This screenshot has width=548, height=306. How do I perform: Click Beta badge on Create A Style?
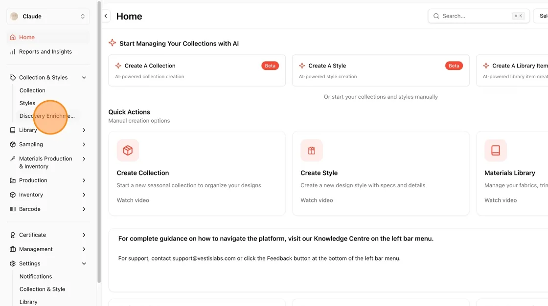point(454,66)
